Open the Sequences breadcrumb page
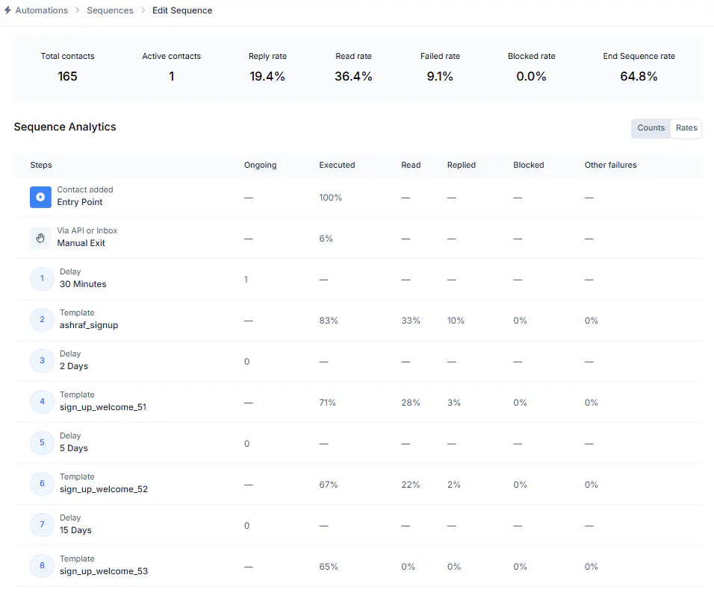 (110, 10)
